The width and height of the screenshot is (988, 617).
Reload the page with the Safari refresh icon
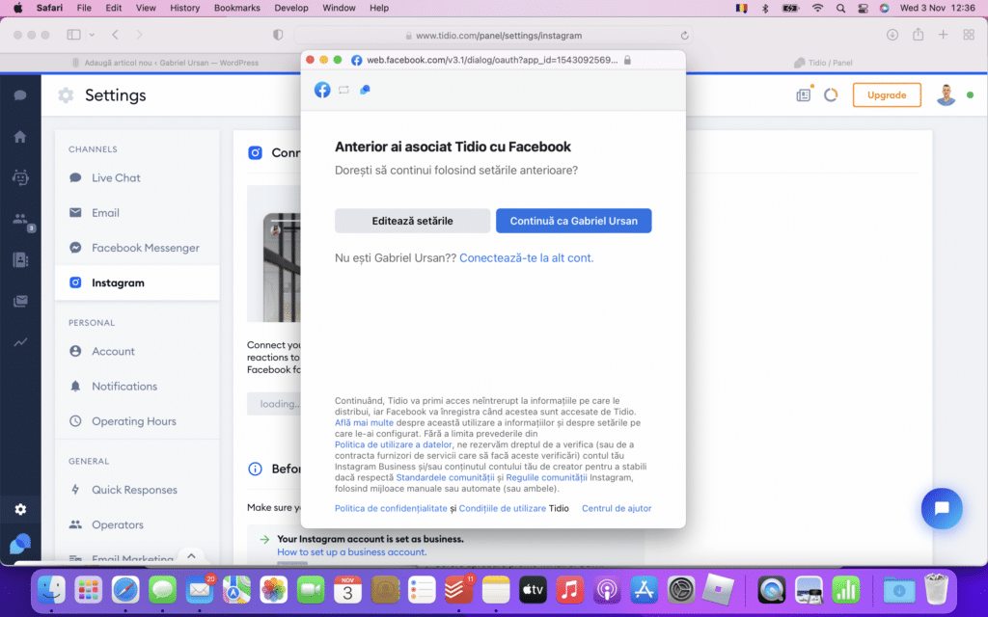(684, 36)
